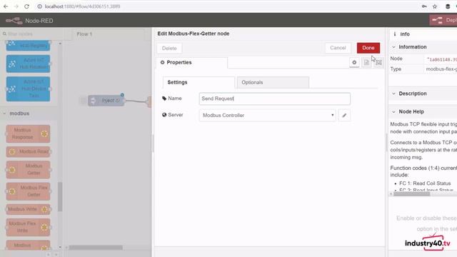Edit the Name input field
Image resolution: width=457 pixels, height=257 pixels.
(274, 99)
